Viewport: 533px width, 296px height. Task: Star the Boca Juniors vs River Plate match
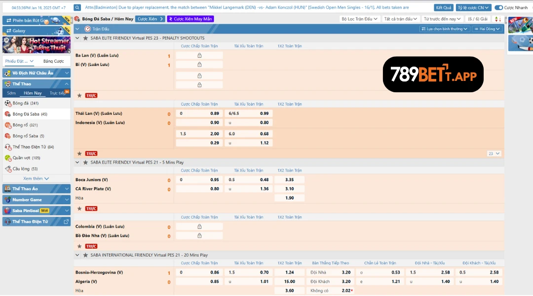coord(79,209)
